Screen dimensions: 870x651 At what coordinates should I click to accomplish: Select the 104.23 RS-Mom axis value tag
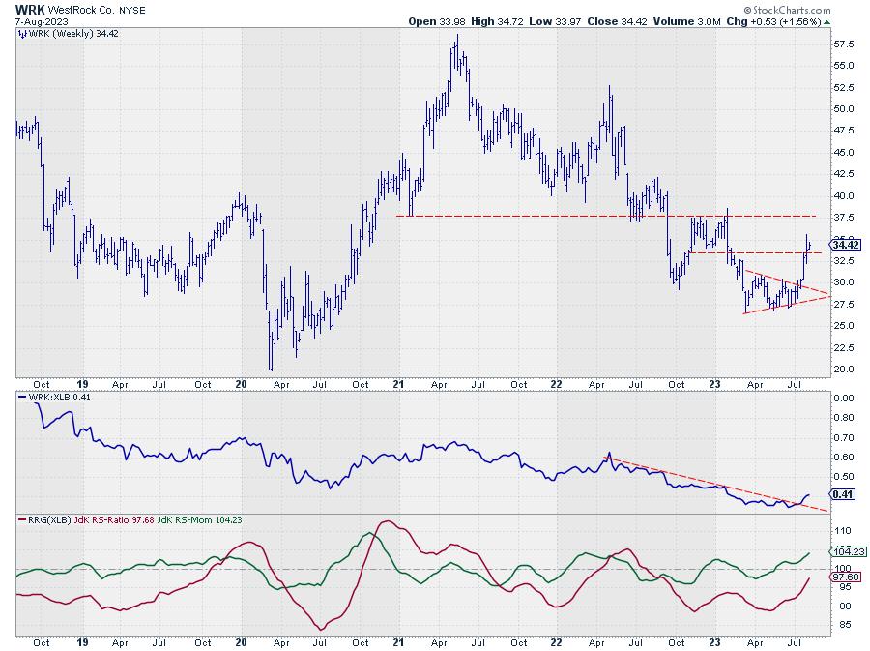click(846, 551)
